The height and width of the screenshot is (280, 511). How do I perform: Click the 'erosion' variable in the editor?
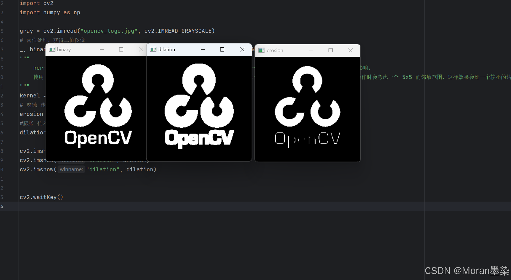[31, 114]
